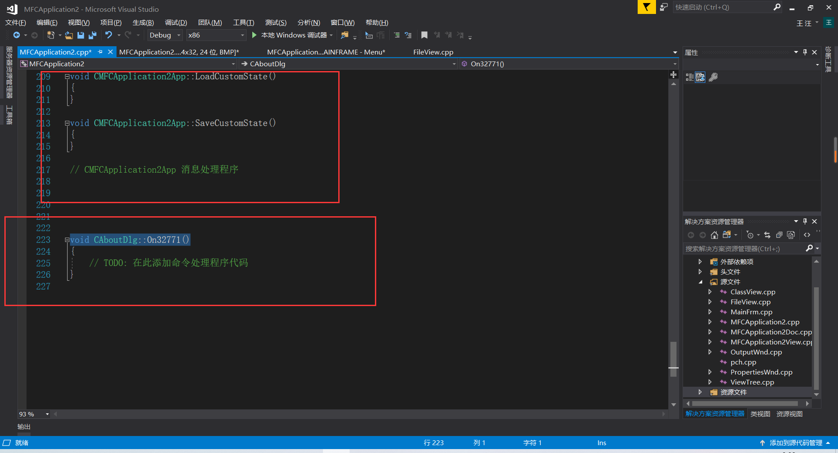Start debugging with the green play icon

coord(254,35)
